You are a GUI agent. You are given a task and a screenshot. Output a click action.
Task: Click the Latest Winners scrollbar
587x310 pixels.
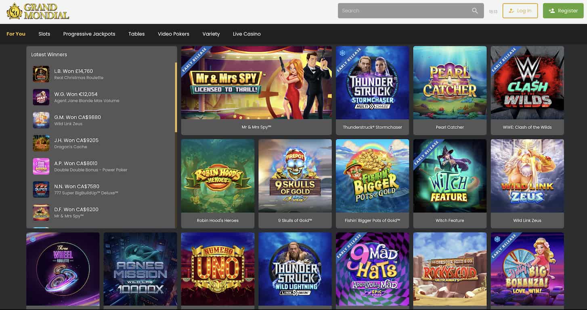(176, 97)
